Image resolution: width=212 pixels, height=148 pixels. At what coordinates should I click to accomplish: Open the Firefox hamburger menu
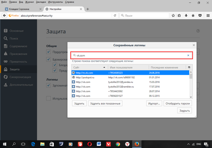[x=208, y=16]
